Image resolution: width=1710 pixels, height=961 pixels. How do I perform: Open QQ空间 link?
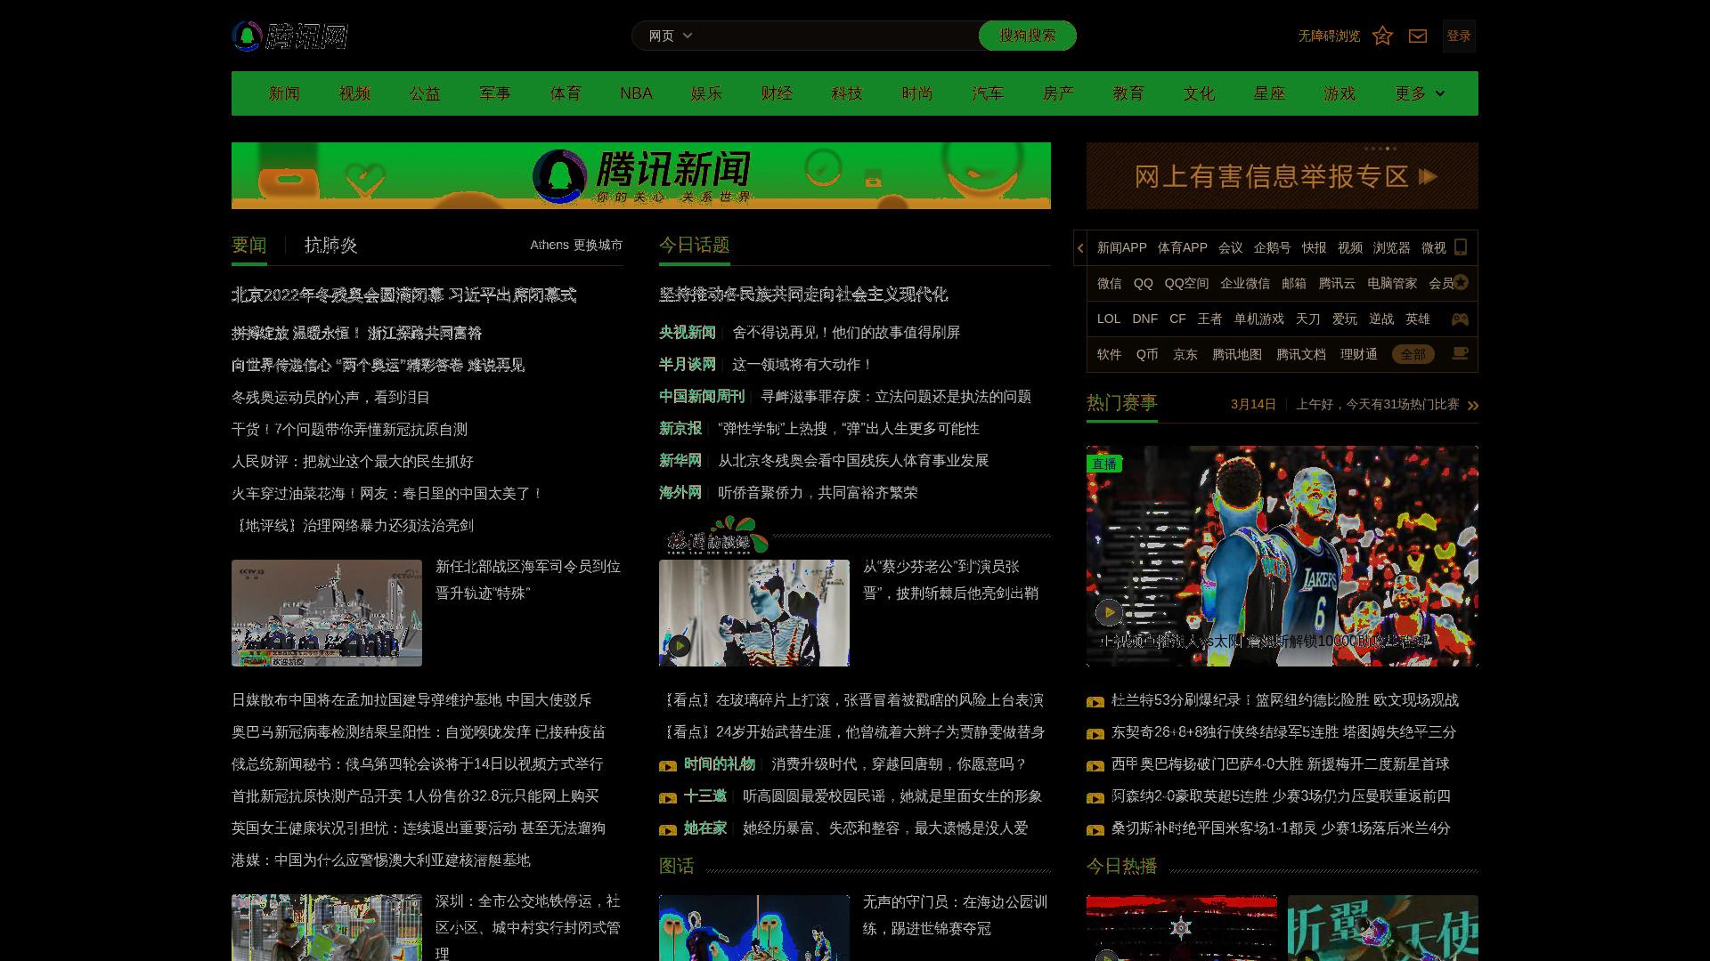coord(1186,283)
